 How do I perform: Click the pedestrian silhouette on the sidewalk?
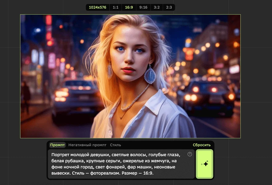tap(26, 97)
